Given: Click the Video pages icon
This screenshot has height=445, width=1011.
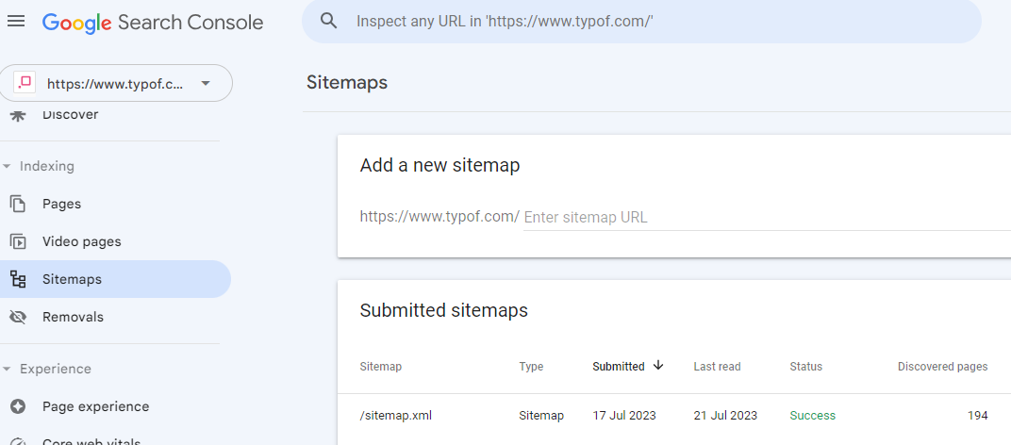Looking at the screenshot, I should tap(18, 242).
